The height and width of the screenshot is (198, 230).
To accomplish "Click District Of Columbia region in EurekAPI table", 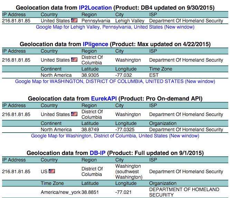I will (92, 114).
